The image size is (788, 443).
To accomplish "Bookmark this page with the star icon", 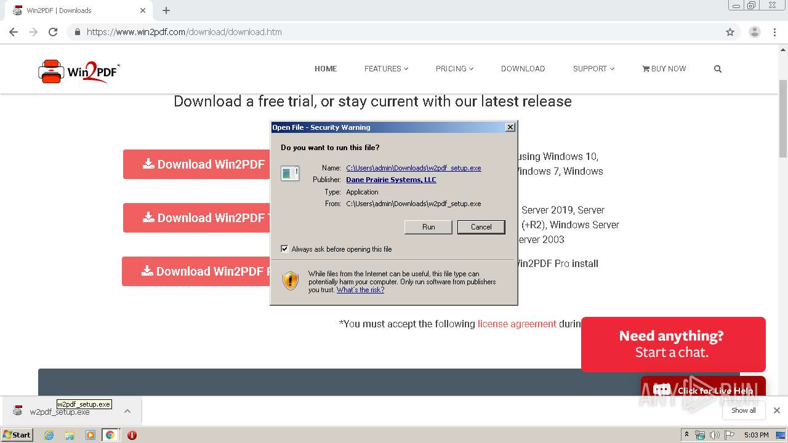I will pos(730,32).
